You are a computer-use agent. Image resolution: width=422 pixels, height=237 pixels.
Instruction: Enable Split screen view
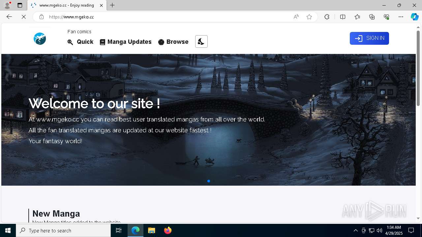343,17
